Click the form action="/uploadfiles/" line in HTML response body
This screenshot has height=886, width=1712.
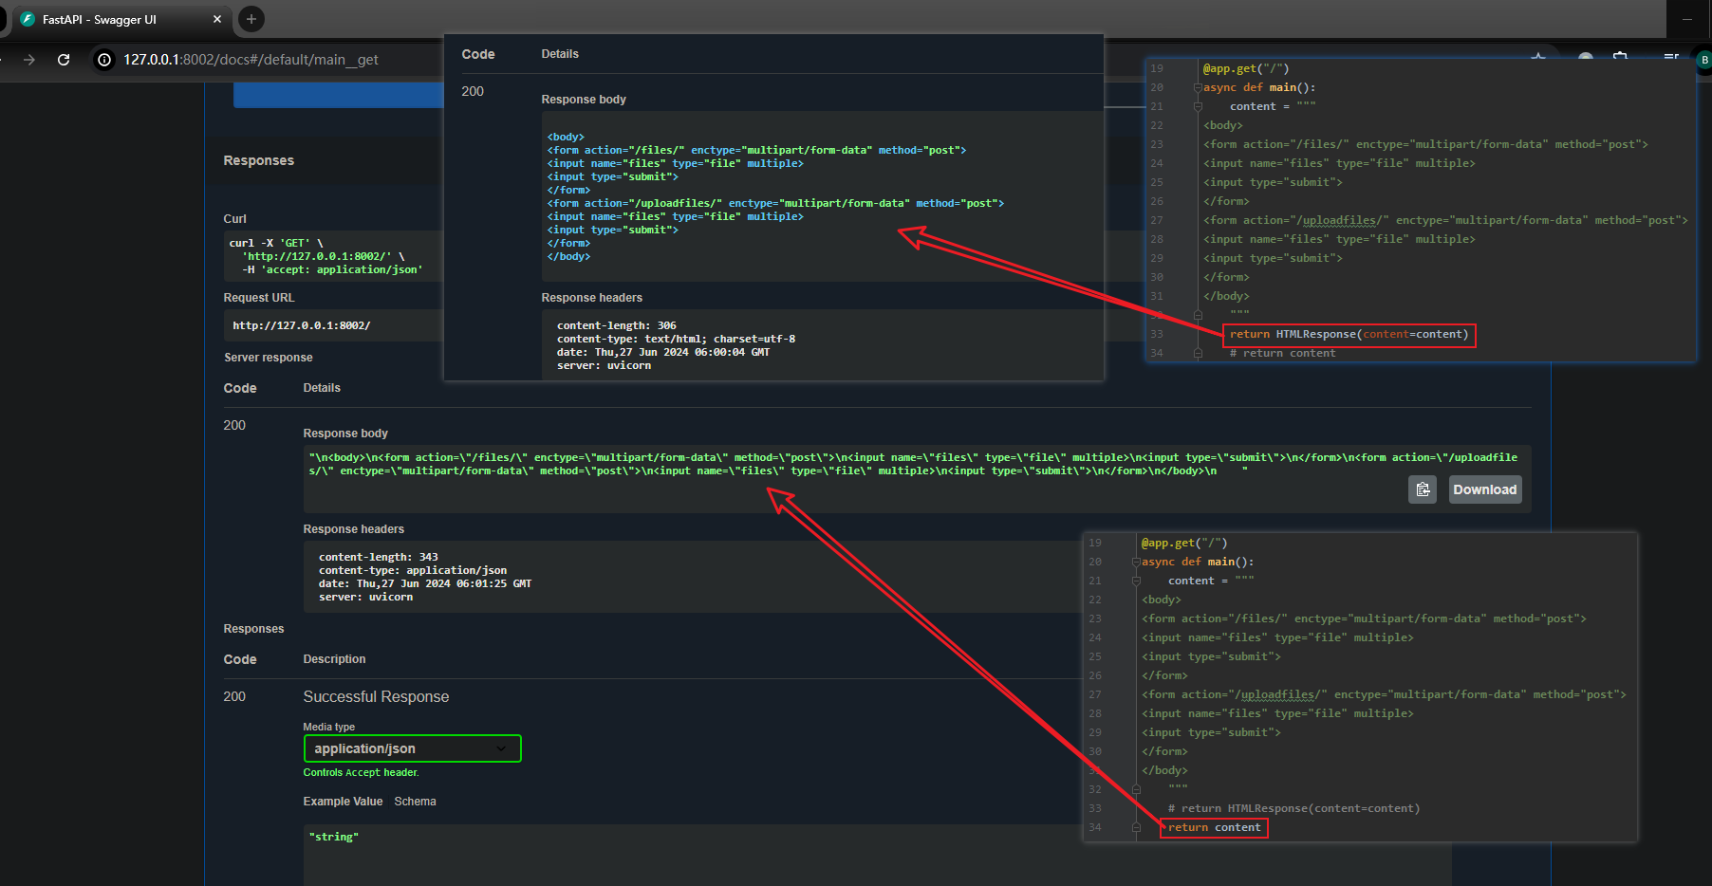pyautogui.click(x=775, y=203)
